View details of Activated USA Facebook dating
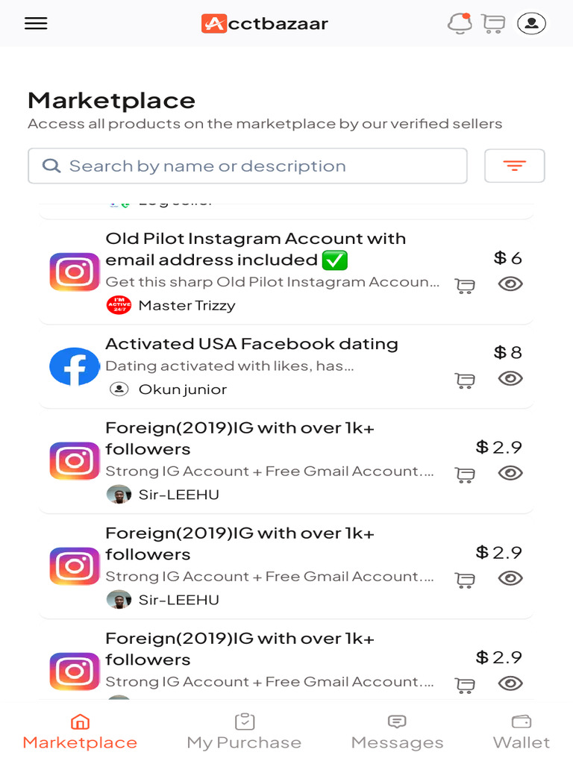Screen dimensions: 573x764 pyautogui.click(x=510, y=378)
